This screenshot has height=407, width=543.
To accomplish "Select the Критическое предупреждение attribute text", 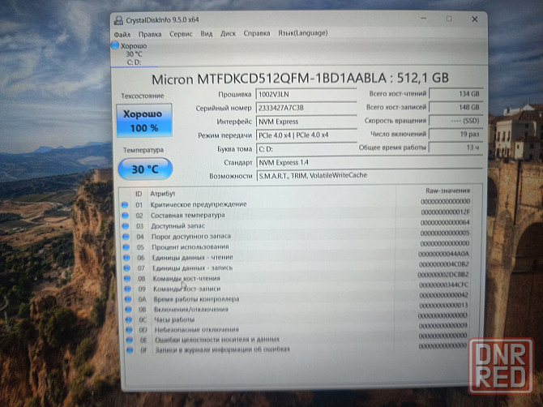I will [x=199, y=204].
